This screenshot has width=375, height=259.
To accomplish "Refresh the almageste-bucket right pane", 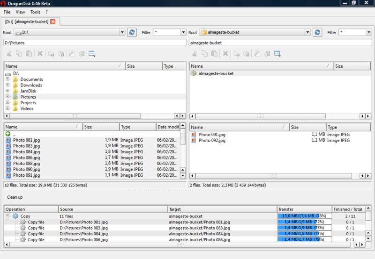I will coord(317,32).
